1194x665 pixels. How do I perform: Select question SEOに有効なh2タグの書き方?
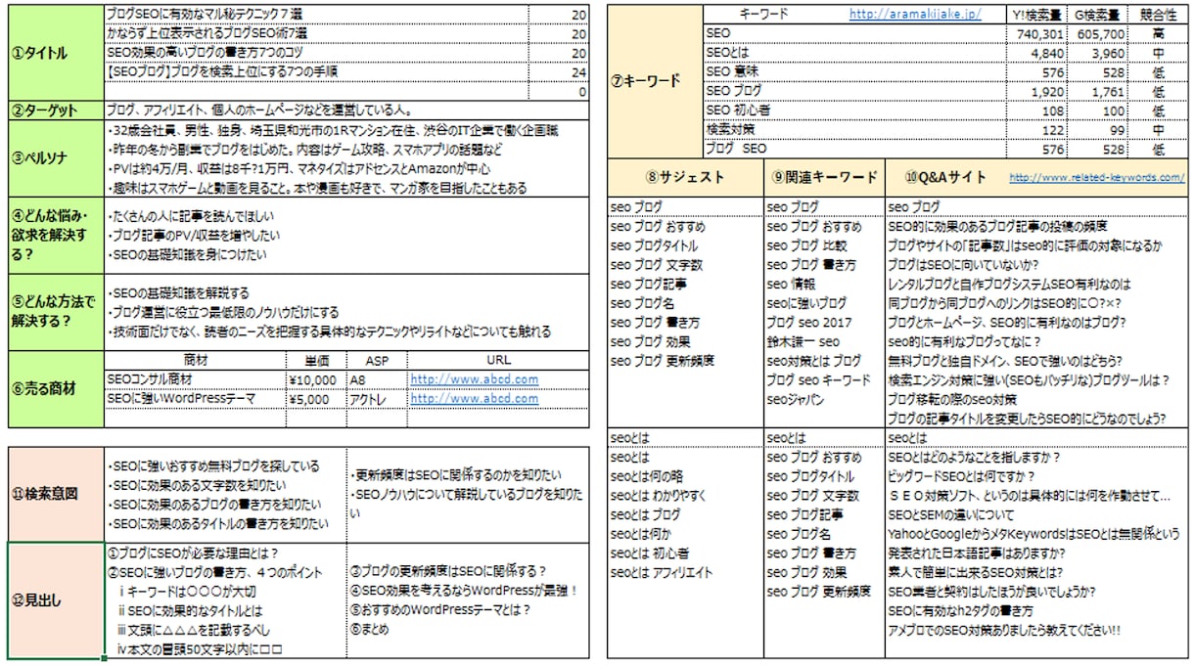(962, 610)
